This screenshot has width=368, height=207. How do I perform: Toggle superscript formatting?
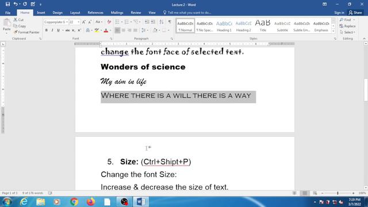[x=79, y=30]
